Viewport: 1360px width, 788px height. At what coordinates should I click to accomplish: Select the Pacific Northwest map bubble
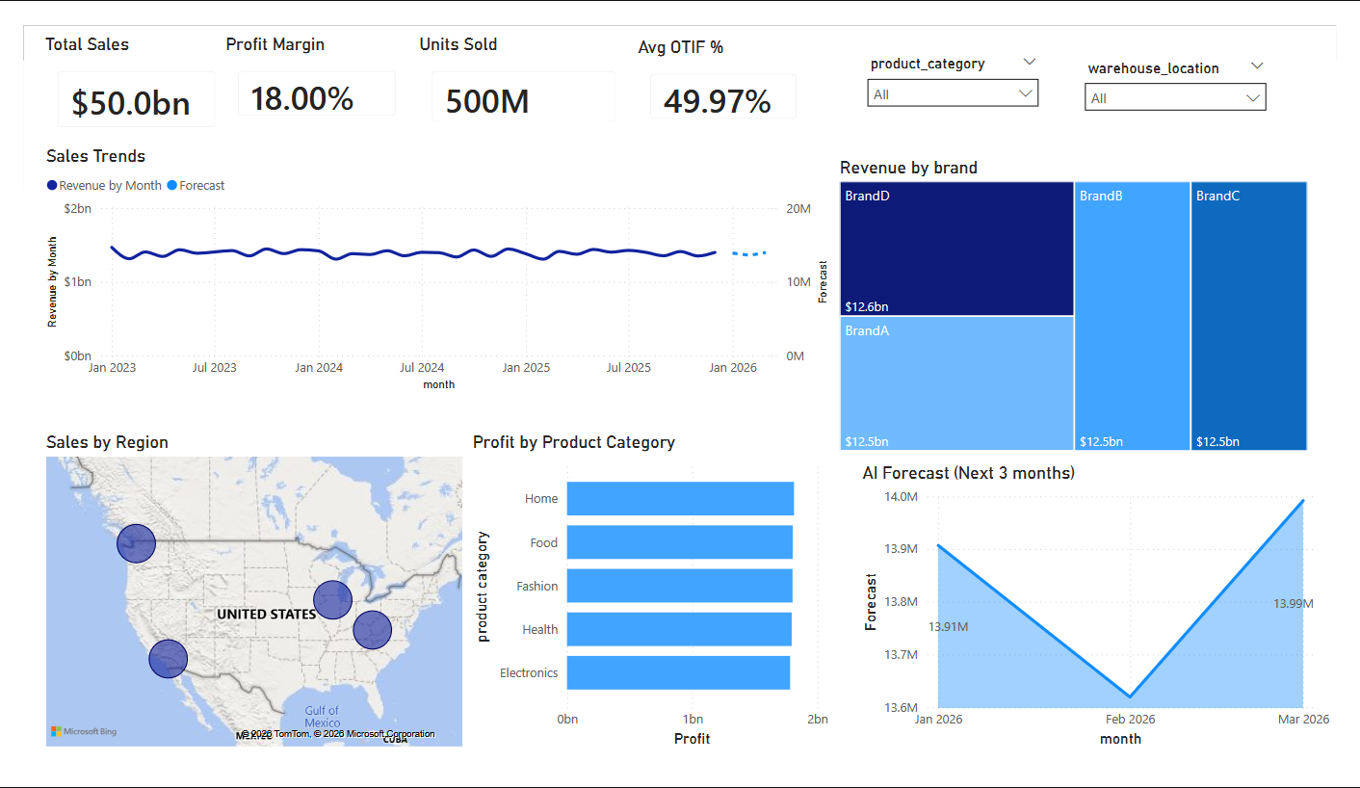tap(136, 543)
